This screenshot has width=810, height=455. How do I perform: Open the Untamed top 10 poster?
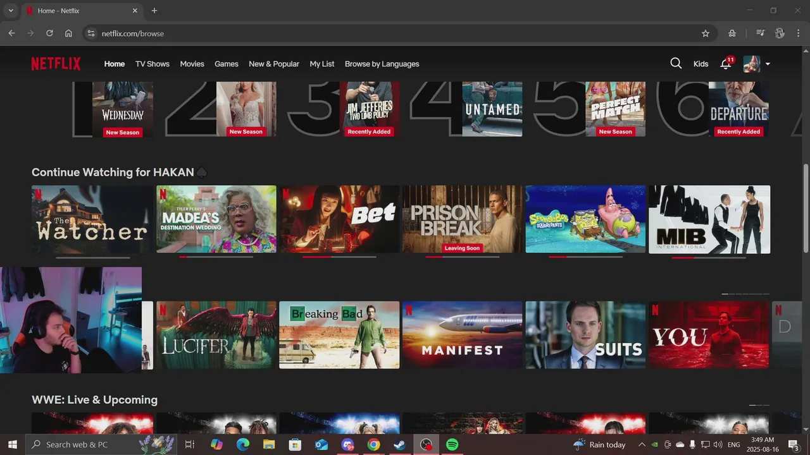click(x=492, y=109)
